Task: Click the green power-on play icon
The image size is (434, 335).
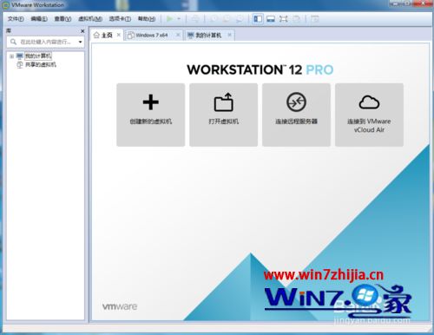Action: tap(170, 19)
